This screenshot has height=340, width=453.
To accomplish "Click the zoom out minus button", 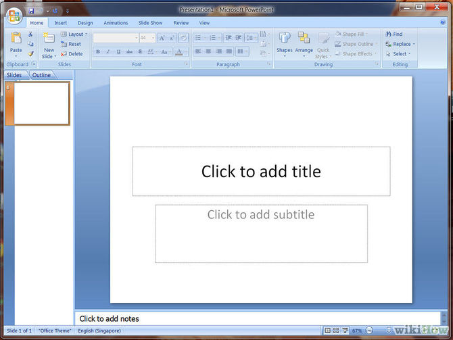I will 369,330.
